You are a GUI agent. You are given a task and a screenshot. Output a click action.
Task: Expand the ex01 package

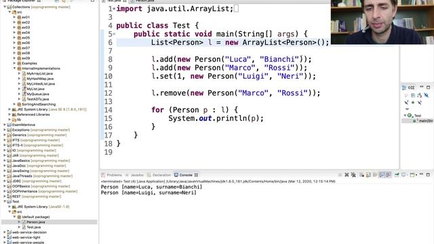pos(15,17)
